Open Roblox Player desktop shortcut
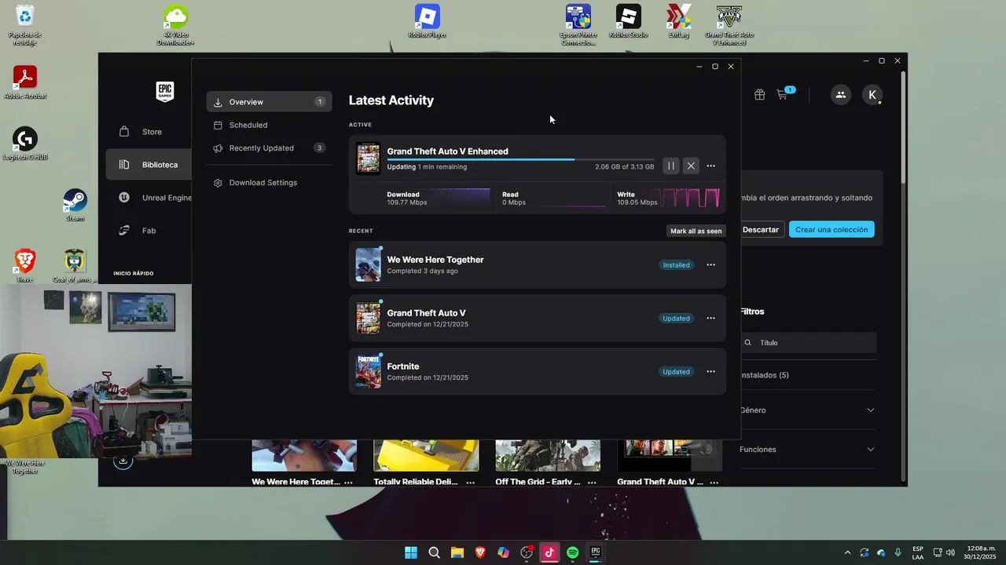The image size is (1006, 565). pyautogui.click(x=428, y=21)
